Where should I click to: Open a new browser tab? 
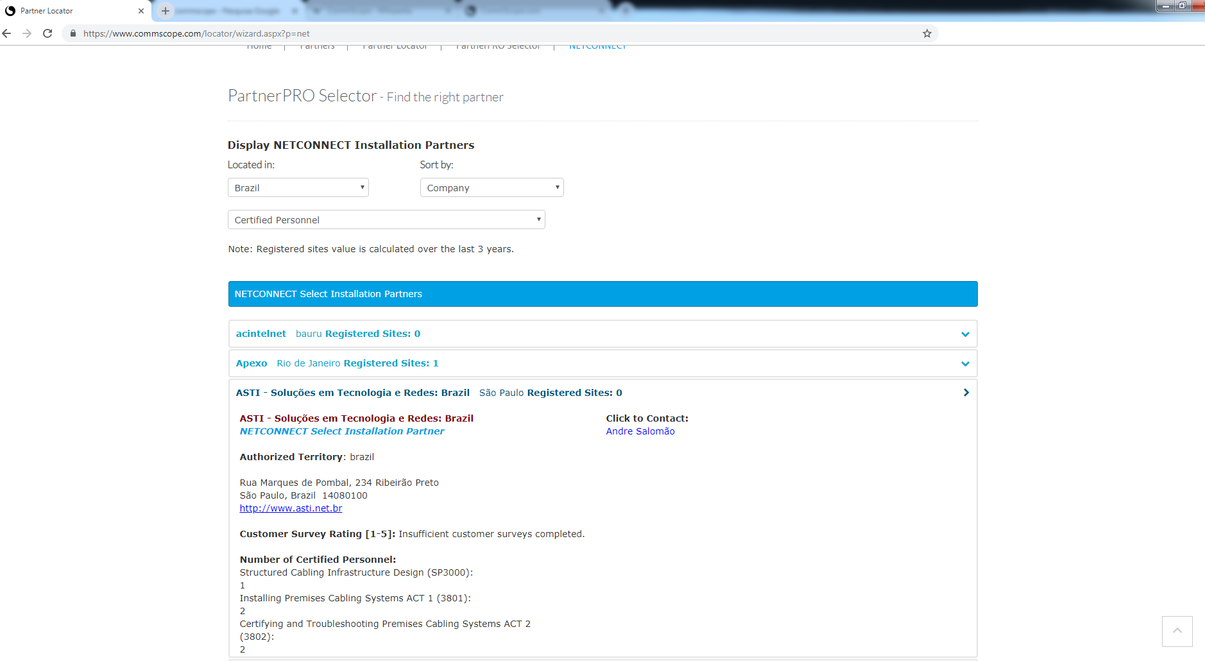point(166,11)
